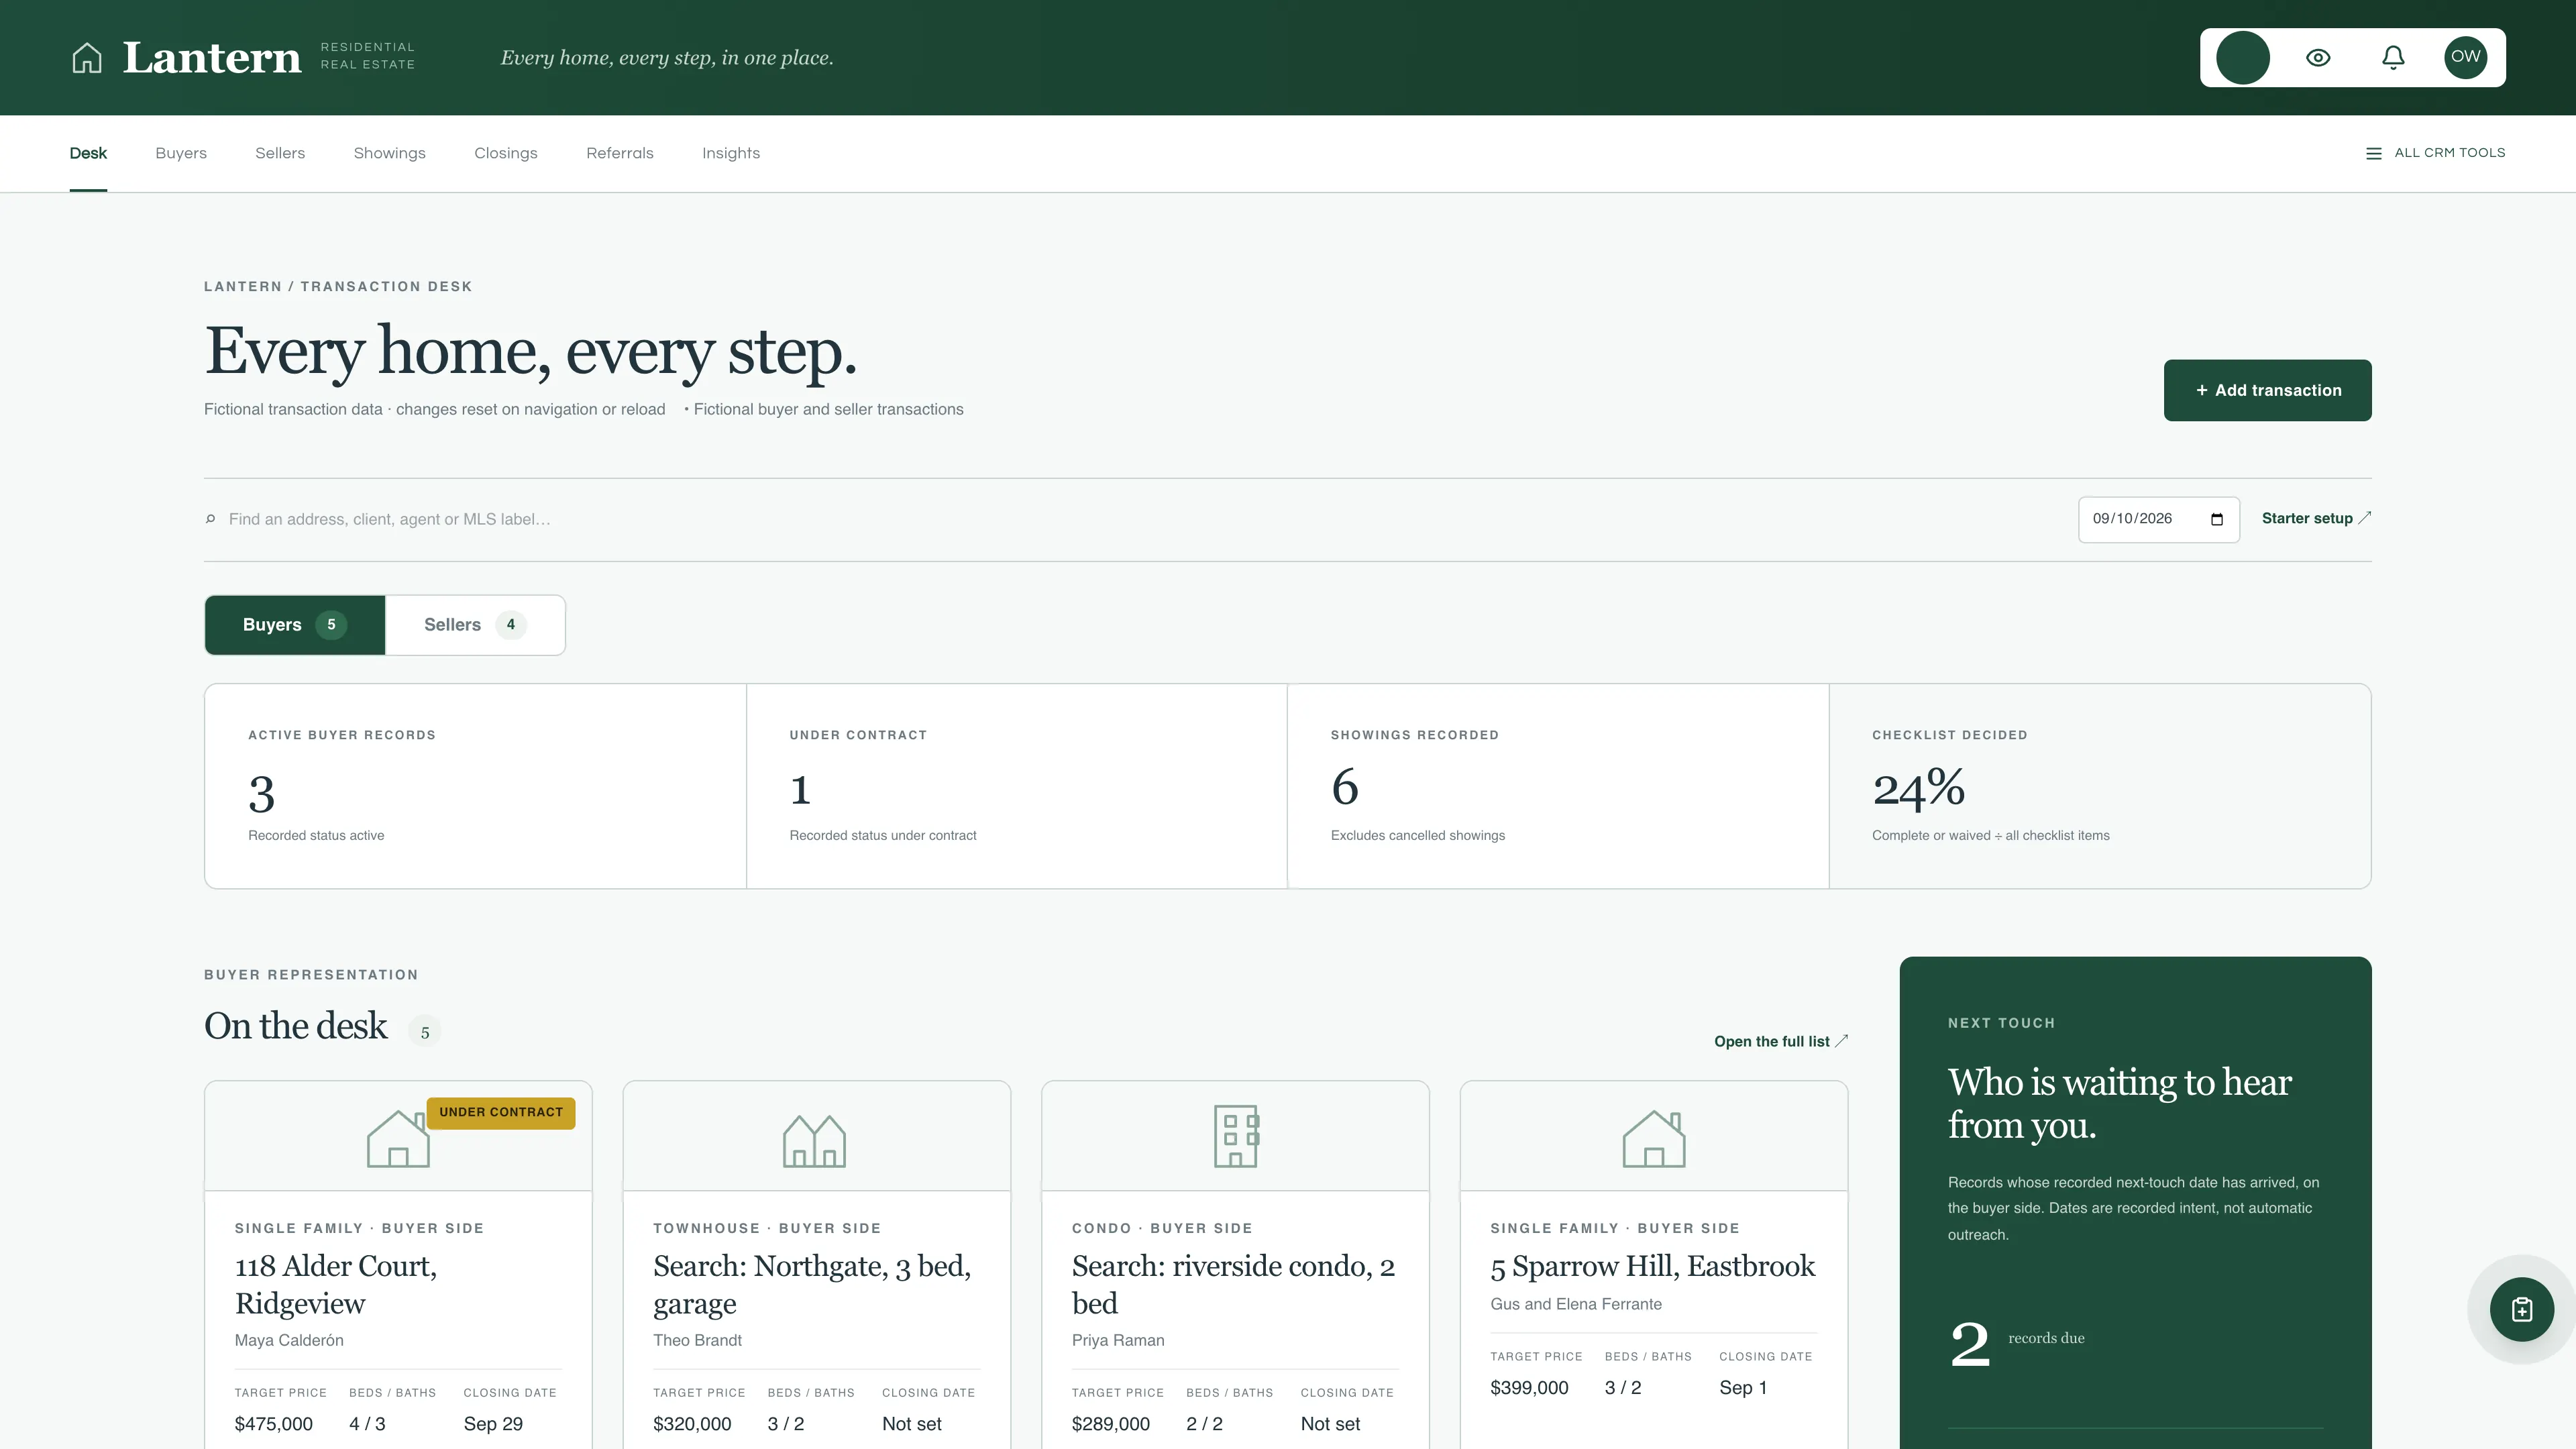
Task: Click the townhouse icon on Northgate search card
Action: 814,1140
